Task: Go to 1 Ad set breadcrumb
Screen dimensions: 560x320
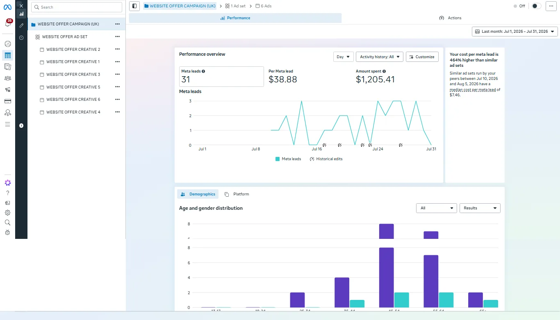Action: (x=235, y=6)
